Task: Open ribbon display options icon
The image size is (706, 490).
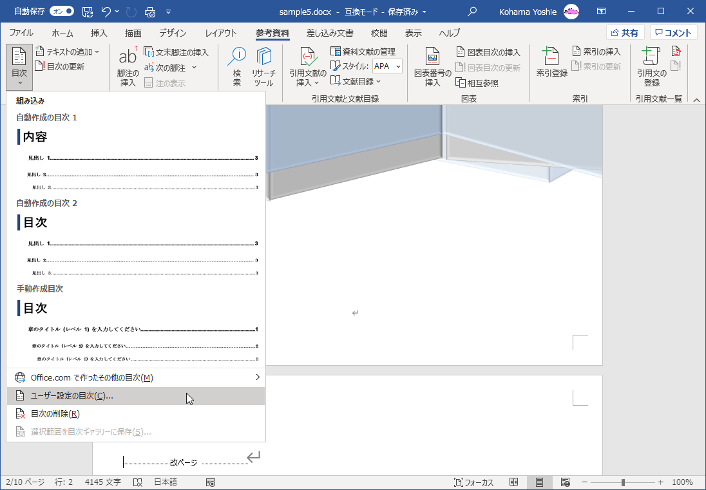Action: 601,12
